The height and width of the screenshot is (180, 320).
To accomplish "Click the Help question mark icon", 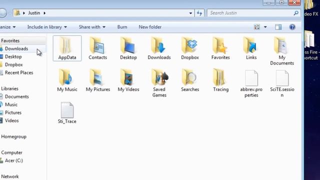I will tap(292, 27).
